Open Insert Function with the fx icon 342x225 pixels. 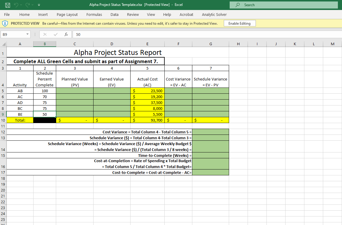tap(66, 34)
